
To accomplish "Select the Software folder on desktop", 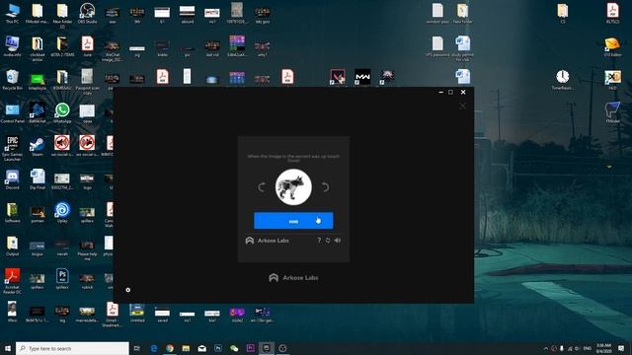I will [x=12, y=213].
